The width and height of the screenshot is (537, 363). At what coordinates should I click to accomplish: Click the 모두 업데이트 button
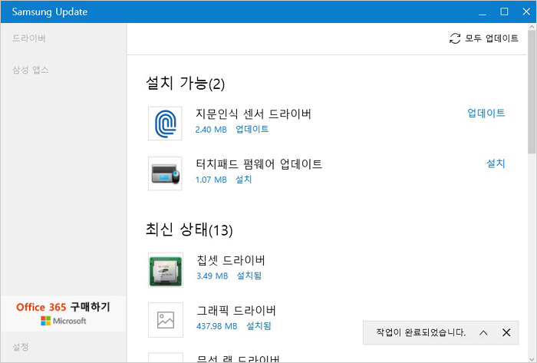(483, 38)
